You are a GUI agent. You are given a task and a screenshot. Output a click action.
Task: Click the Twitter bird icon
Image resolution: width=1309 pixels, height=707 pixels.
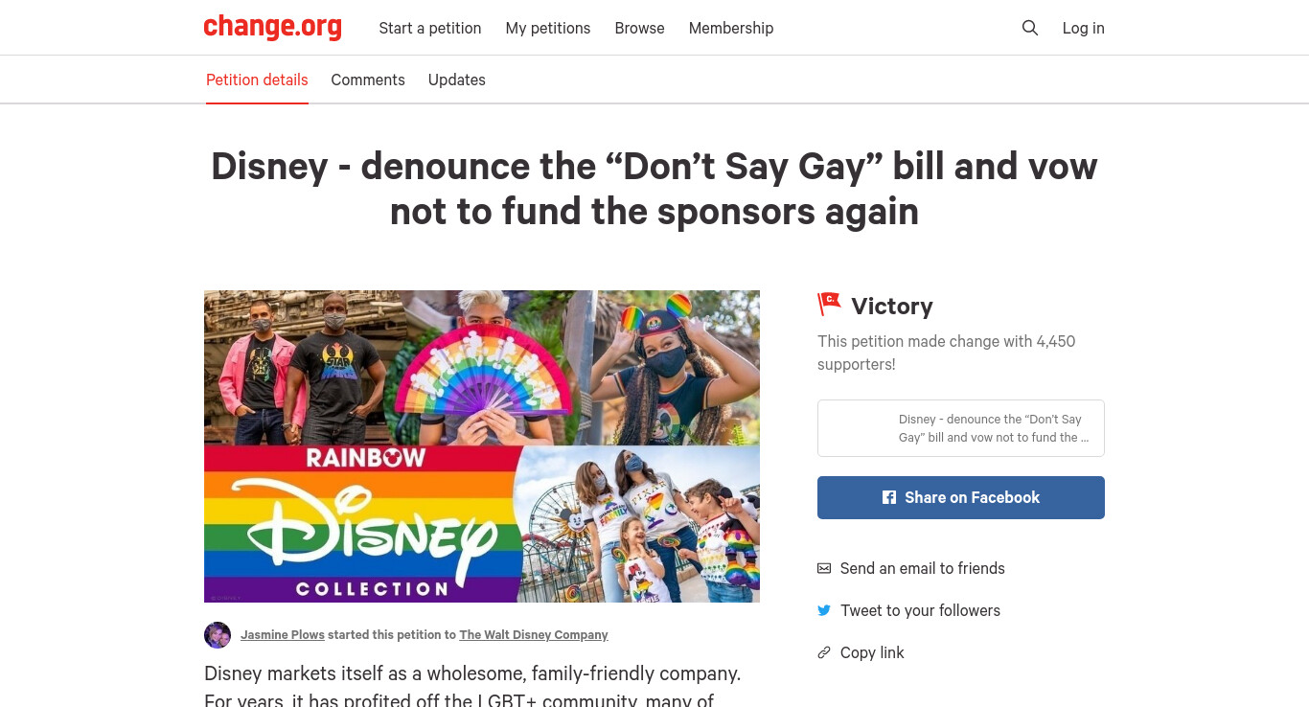824,610
